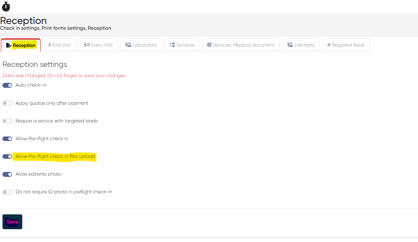The width and height of the screenshot is (418, 242).
Task: Open the Reception tab
Action: point(21,45)
